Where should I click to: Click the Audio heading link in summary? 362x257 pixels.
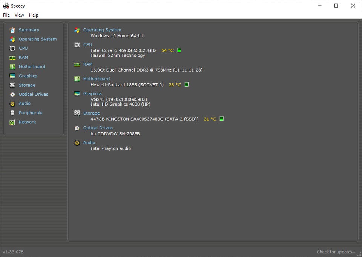(x=89, y=142)
